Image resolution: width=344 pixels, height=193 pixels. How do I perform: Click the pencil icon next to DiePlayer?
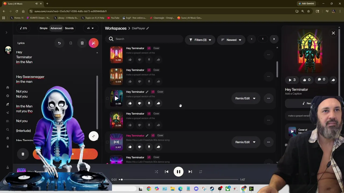click(148, 28)
